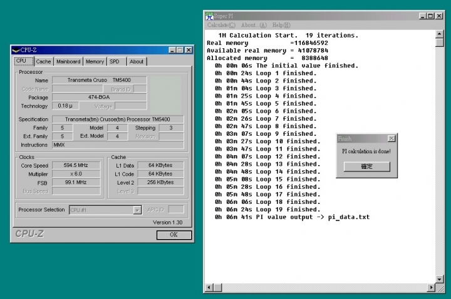Screen dimensions: 451x299
Task: Open the Mainboard tab in CPU-Z
Action: tap(68, 61)
